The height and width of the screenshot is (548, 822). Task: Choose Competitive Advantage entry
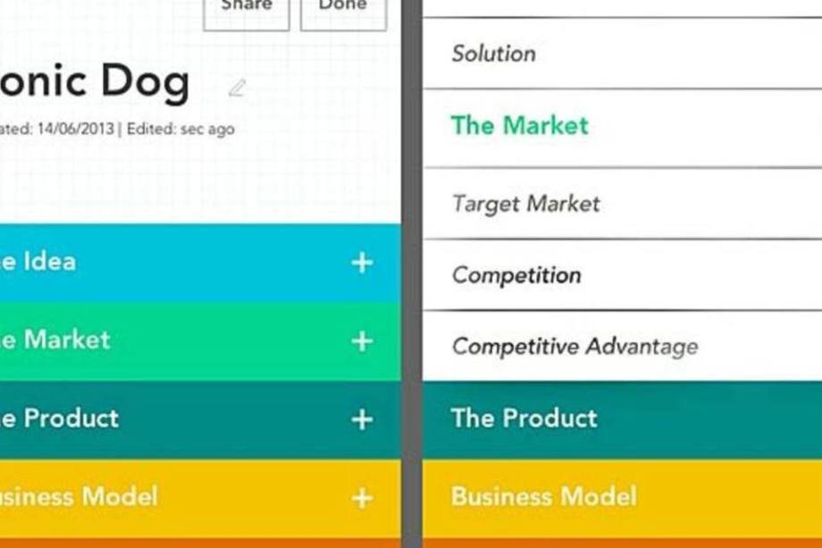click(622, 347)
